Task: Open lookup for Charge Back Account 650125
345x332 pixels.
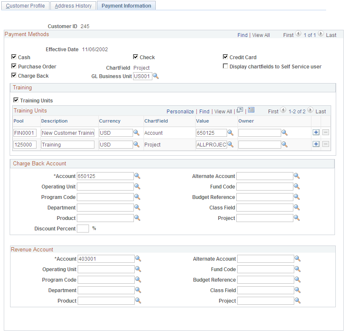Action: coord(136,176)
